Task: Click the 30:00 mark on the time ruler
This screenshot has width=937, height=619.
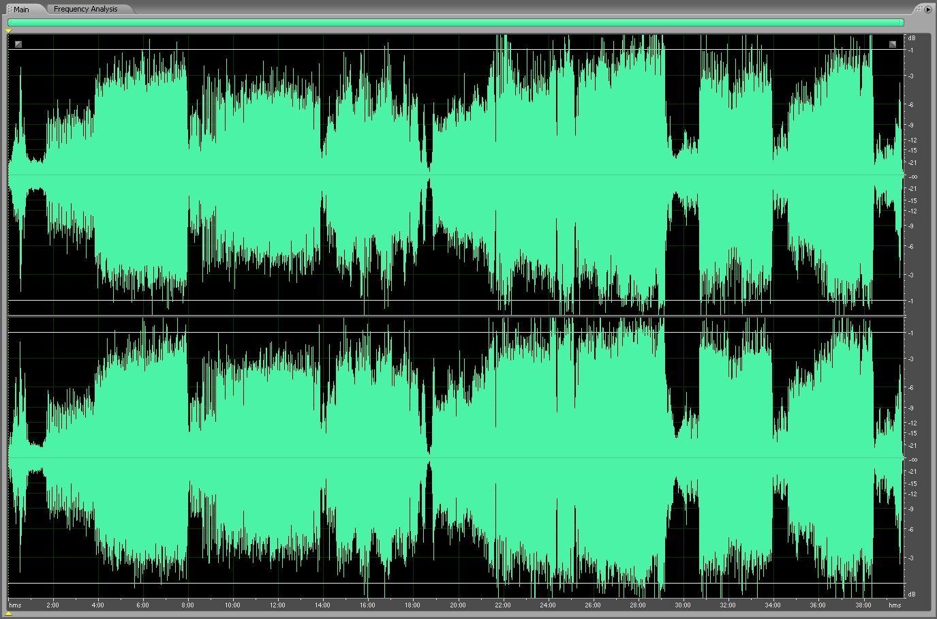Action: (682, 605)
